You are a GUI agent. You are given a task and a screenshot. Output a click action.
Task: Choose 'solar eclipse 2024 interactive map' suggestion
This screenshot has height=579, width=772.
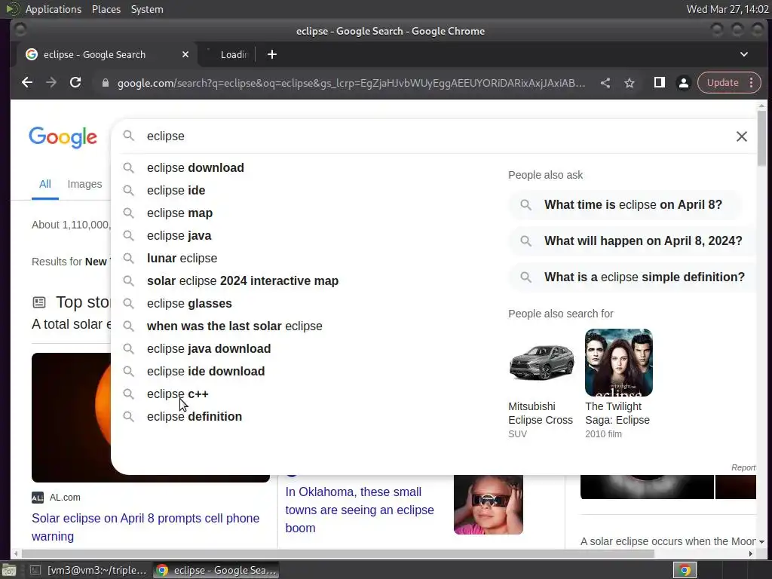tap(243, 281)
